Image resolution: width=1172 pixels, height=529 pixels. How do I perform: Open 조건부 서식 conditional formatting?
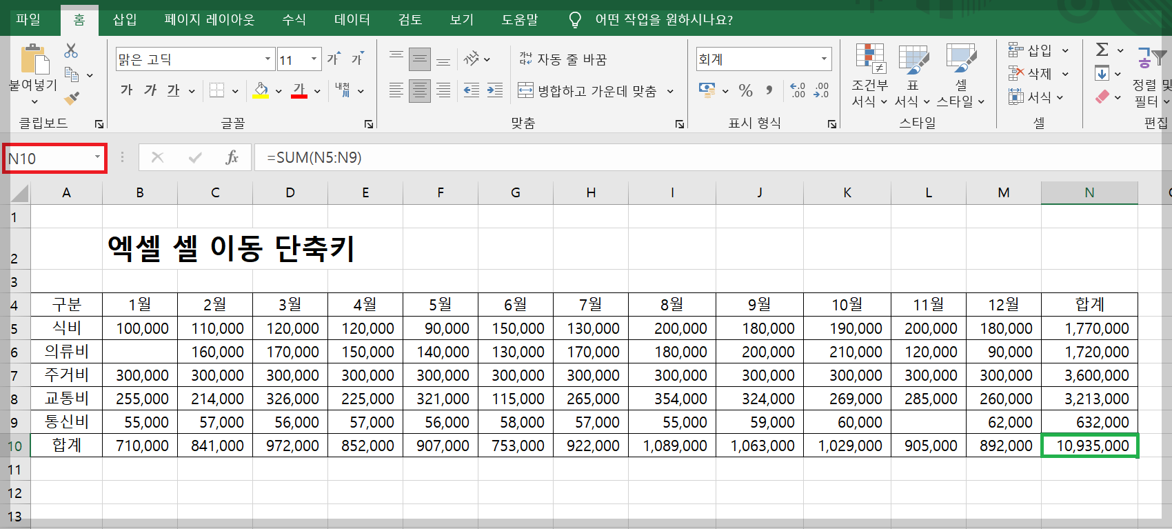(870, 76)
